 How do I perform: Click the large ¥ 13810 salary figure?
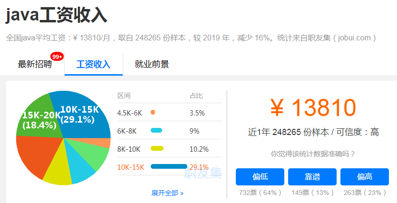(x=313, y=107)
